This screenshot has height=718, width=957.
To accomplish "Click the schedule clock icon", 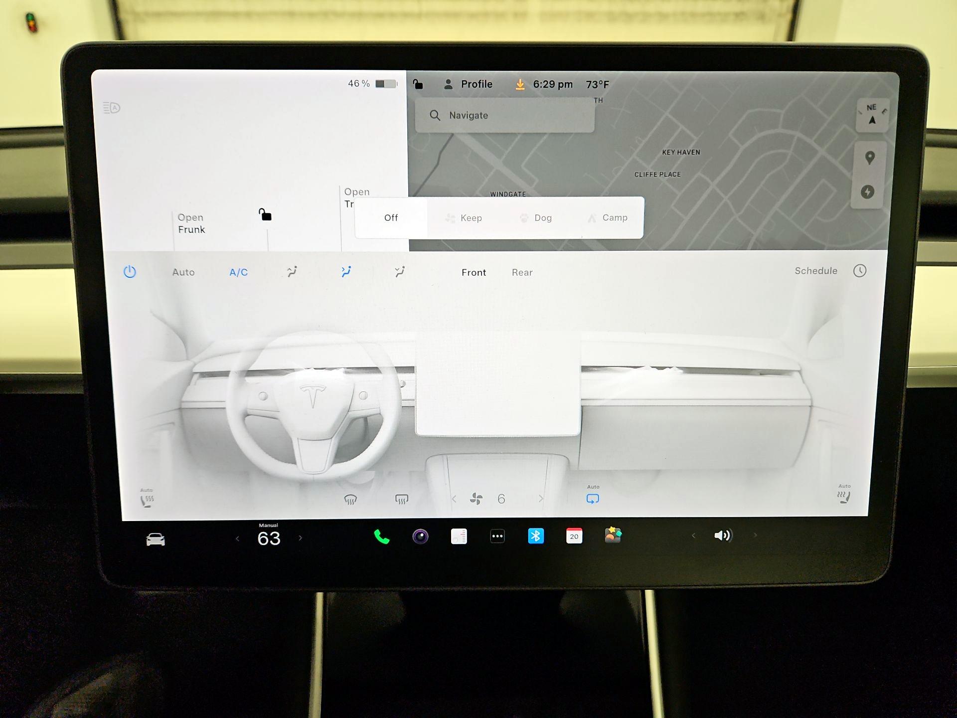I will (860, 271).
